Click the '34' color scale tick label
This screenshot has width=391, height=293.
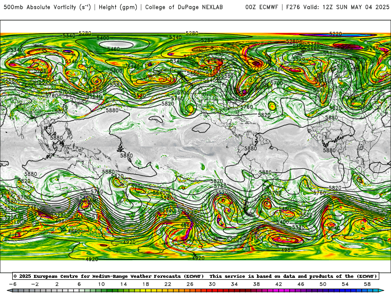click(235, 284)
